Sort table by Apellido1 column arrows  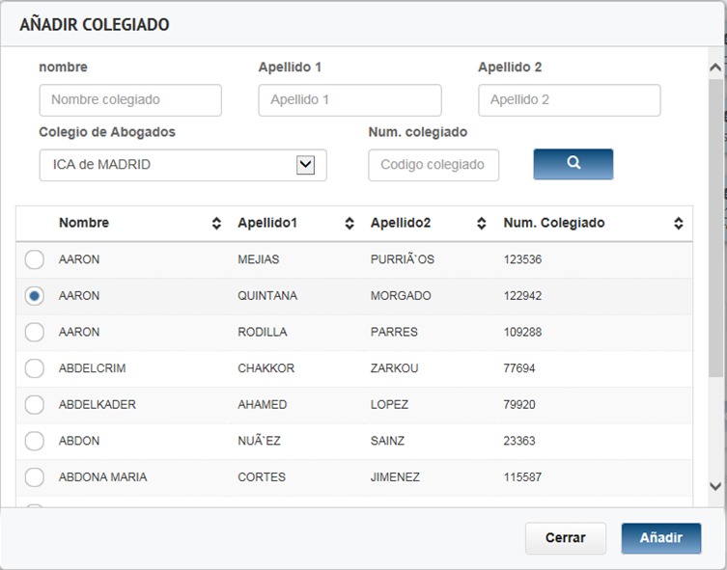(x=350, y=224)
